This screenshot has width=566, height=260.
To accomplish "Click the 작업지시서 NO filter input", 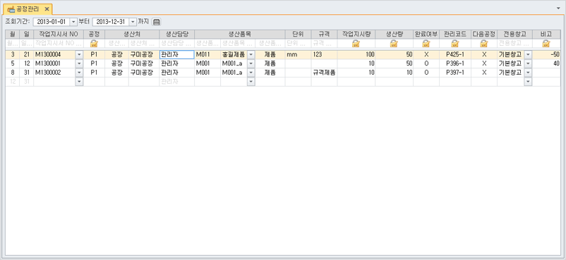I will click(x=59, y=44).
